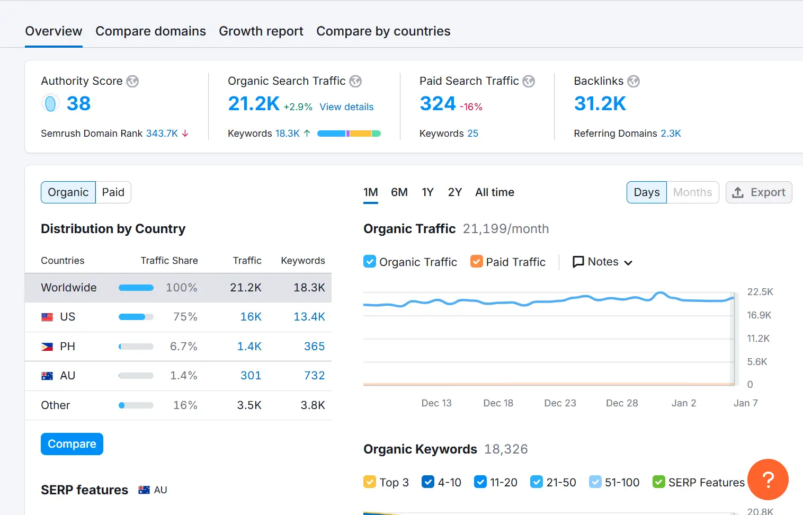Screen dimensions: 803x515
Task: Select the 6M time range
Action: [x=399, y=192]
